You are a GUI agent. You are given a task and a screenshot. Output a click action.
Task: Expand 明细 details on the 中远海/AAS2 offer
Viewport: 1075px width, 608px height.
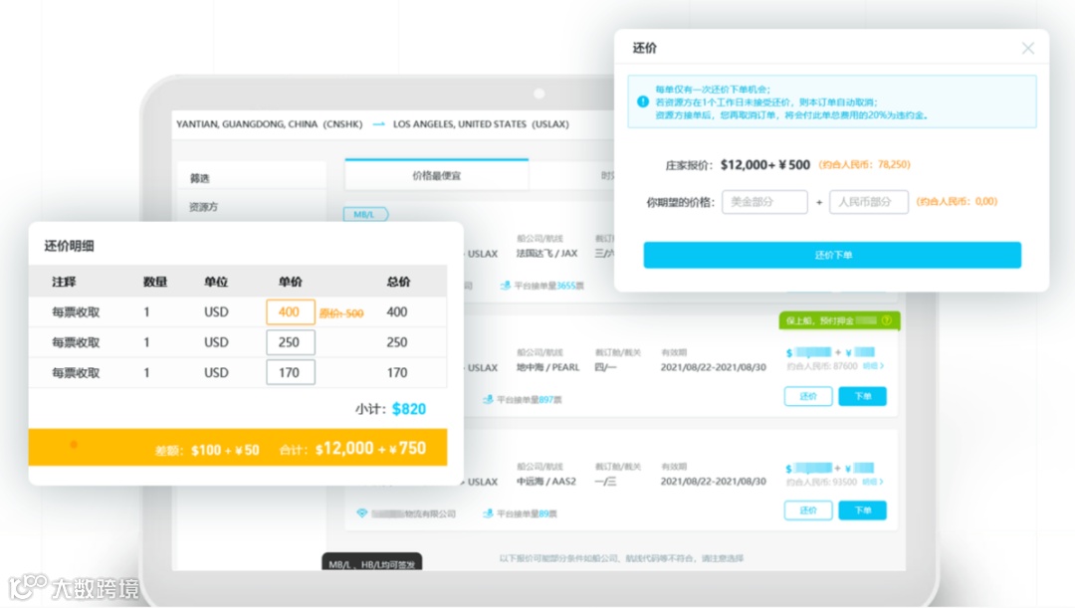[x=874, y=481]
